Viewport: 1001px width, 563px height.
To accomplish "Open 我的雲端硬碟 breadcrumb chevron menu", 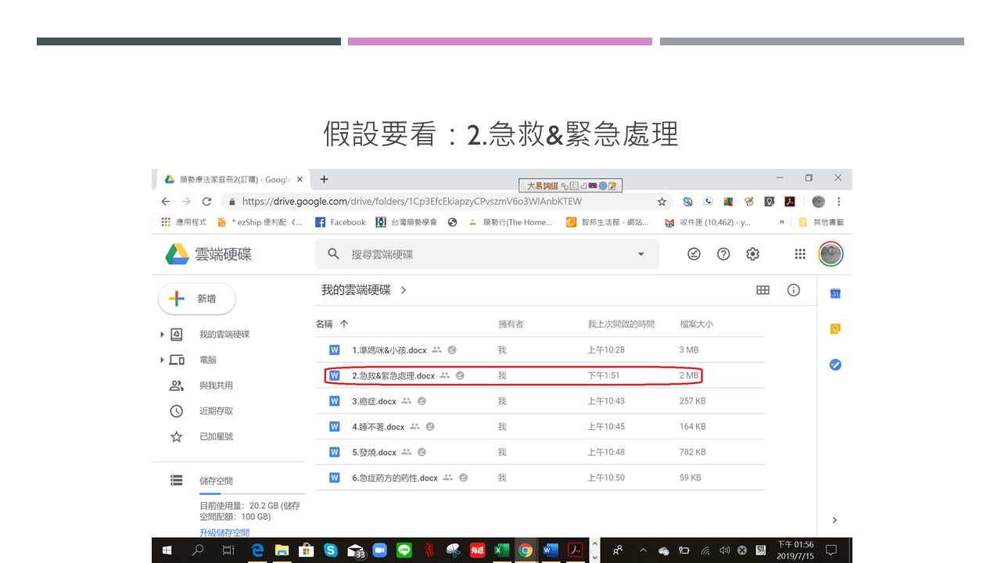I will tap(404, 290).
